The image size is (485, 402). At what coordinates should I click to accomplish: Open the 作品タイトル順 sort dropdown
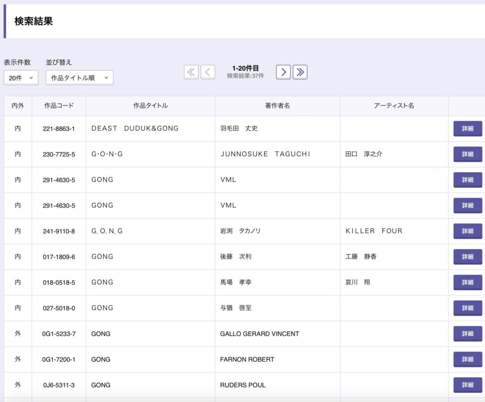point(80,78)
